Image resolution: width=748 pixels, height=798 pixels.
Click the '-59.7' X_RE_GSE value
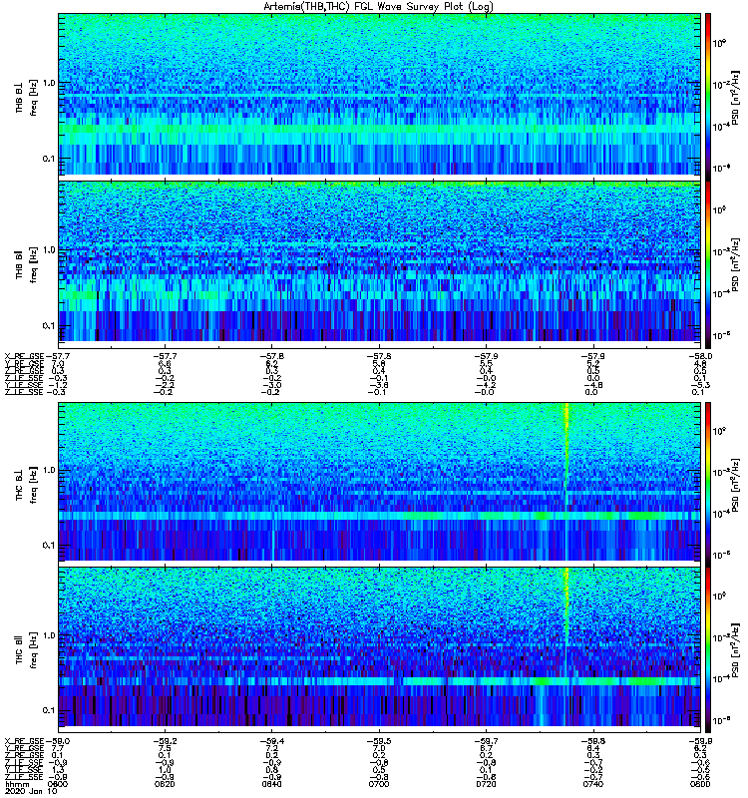coord(487,741)
